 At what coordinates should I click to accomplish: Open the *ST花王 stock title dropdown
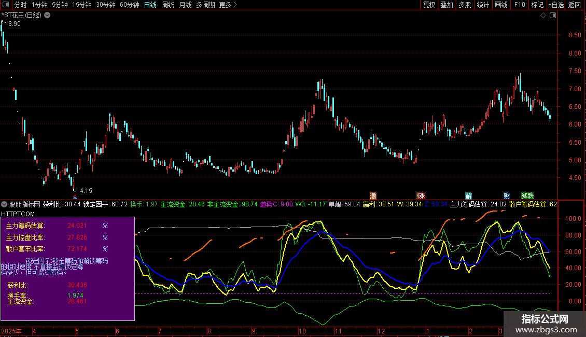(48, 16)
